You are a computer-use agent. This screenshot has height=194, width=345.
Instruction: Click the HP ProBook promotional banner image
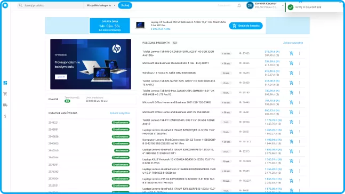coord(91,64)
